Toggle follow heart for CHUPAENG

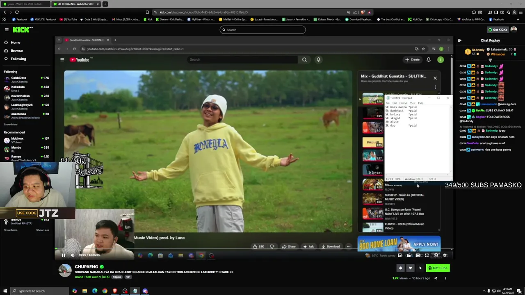[x=410, y=268]
